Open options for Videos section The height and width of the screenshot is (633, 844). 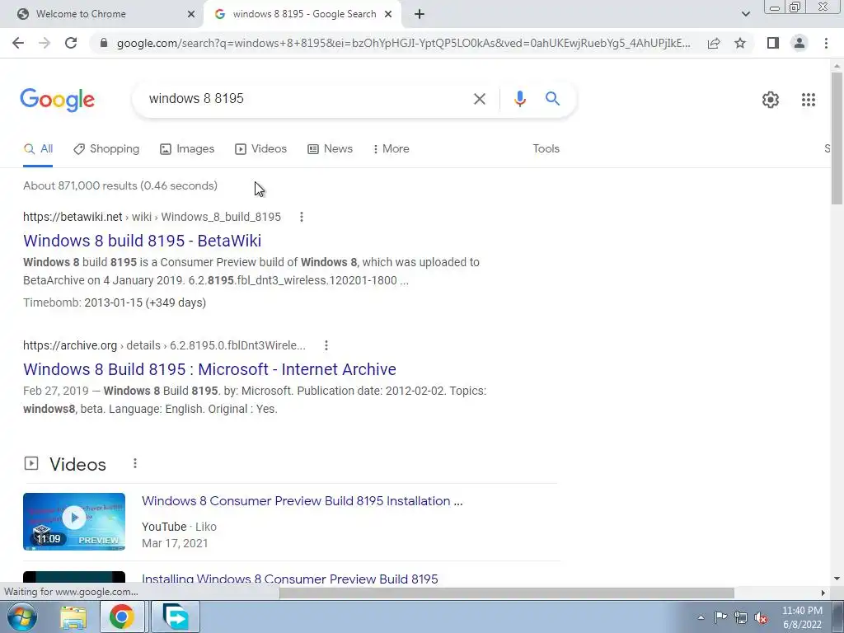[x=135, y=463]
